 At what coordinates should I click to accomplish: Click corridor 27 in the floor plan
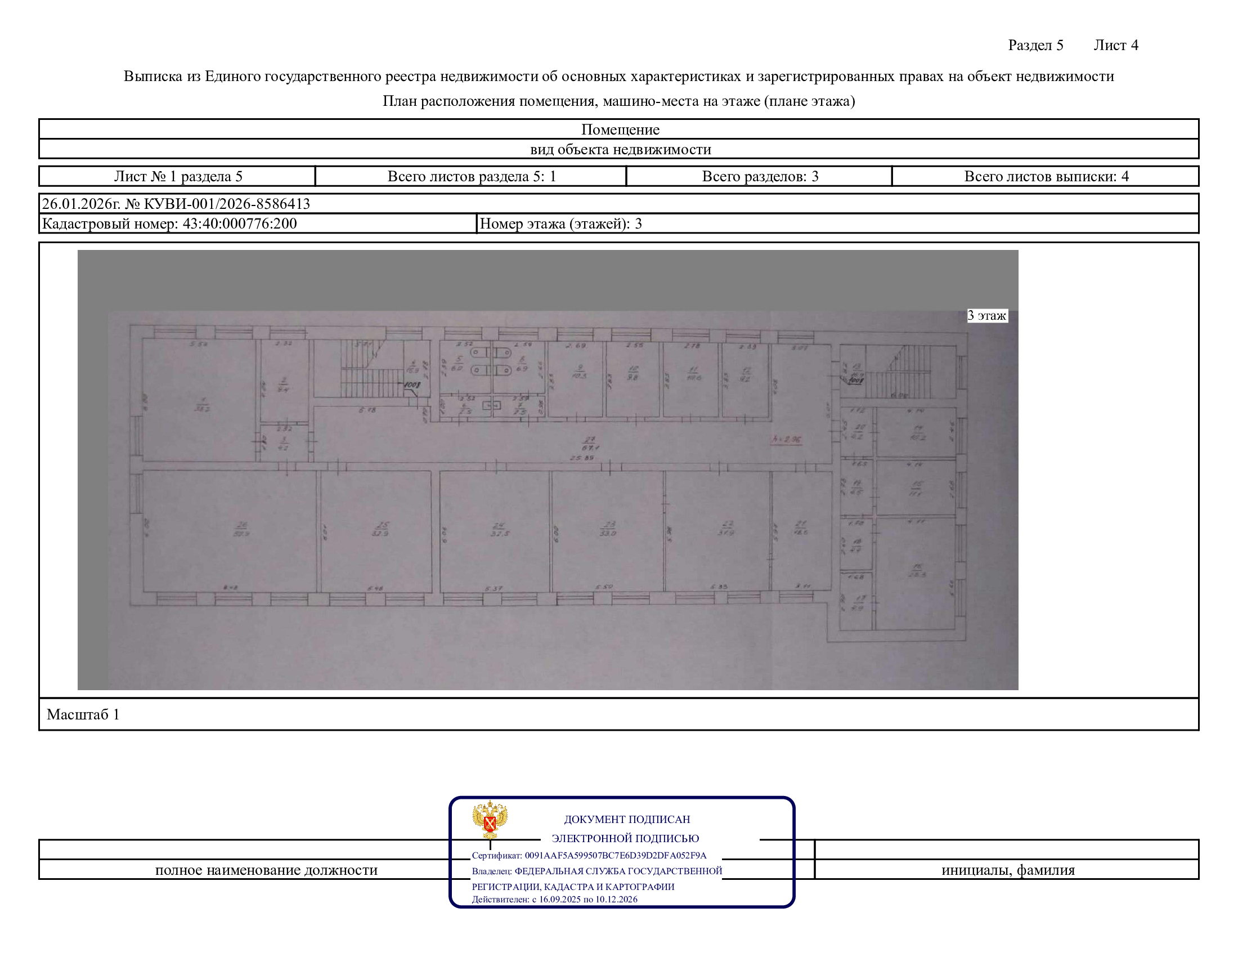click(590, 444)
